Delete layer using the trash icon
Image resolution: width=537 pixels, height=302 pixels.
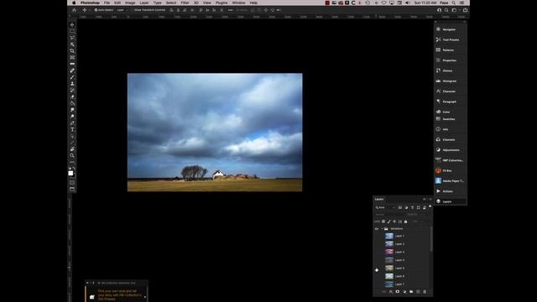pyautogui.click(x=425, y=292)
